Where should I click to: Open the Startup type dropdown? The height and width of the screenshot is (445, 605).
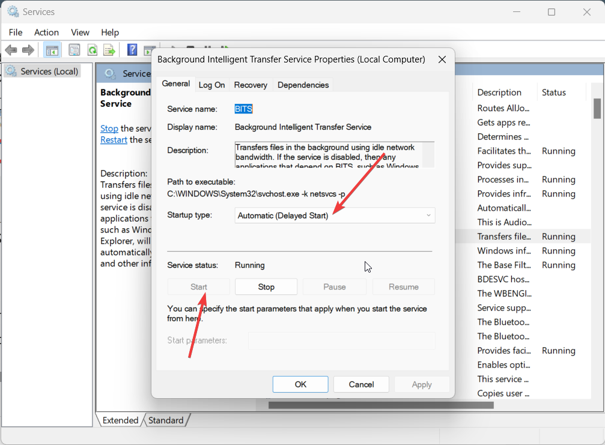(335, 216)
